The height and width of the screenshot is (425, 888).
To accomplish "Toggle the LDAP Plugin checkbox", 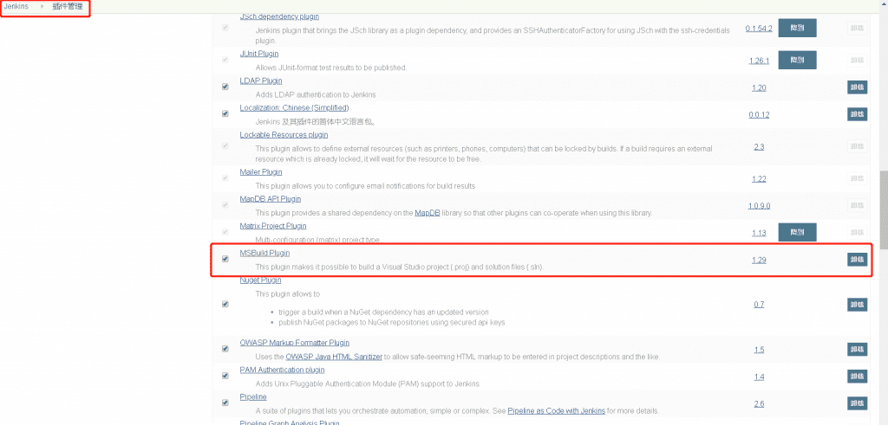I will pos(225,87).
